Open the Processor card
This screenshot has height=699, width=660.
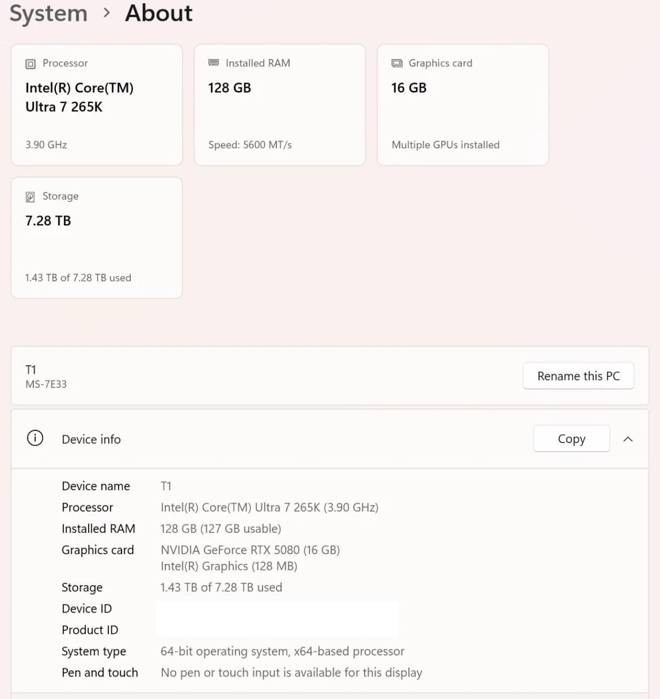pyautogui.click(x=97, y=105)
